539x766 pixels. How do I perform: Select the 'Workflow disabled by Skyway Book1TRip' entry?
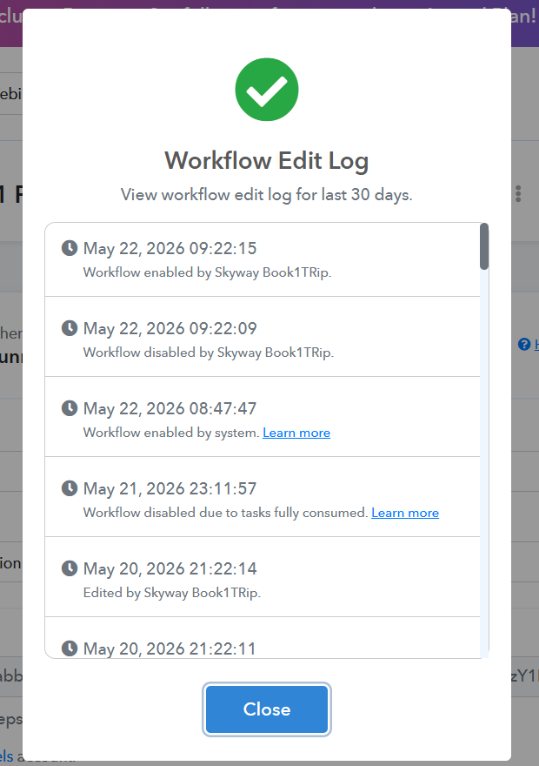263,337
